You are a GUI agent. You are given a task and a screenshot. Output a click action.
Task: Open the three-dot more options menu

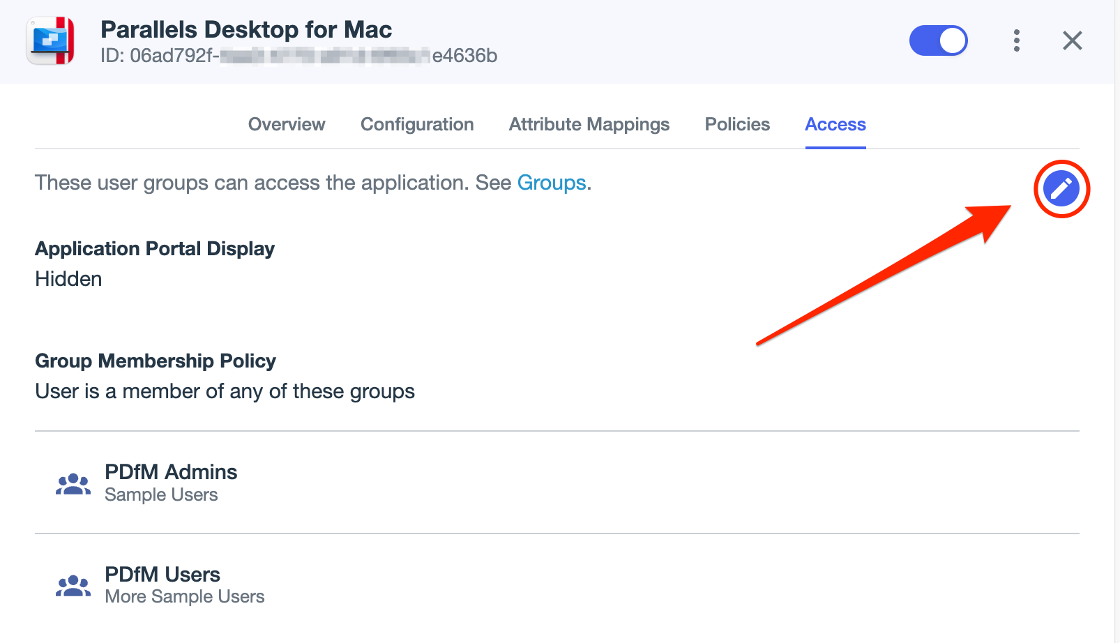click(x=1017, y=40)
